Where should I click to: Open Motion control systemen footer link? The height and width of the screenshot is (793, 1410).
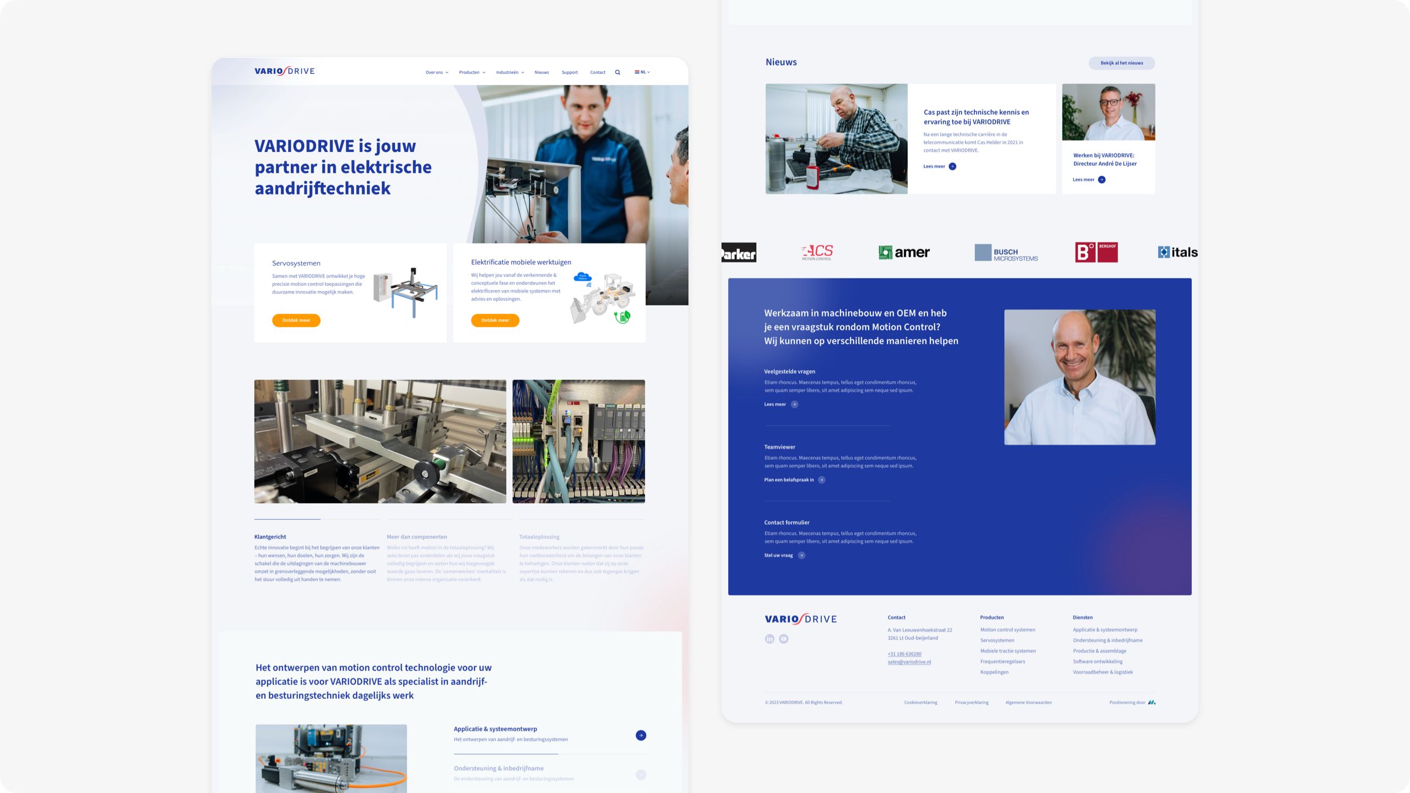pos(1007,629)
